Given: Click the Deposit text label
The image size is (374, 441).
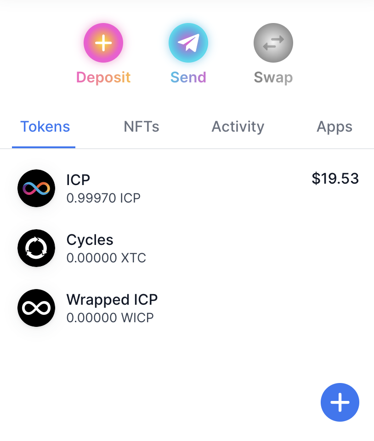Looking at the screenshot, I should [103, 77].
